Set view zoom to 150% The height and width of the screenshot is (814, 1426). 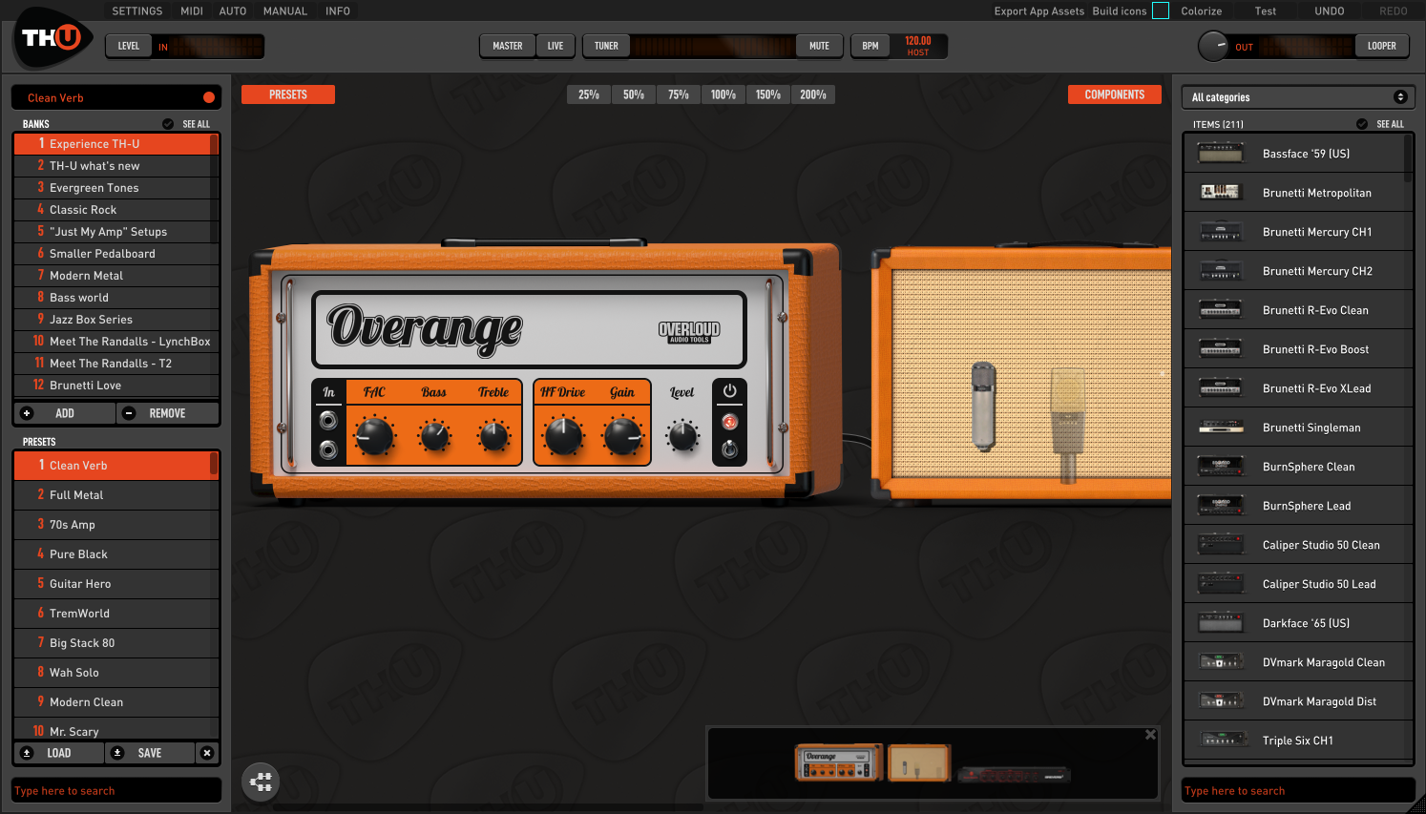pos(768,94)
